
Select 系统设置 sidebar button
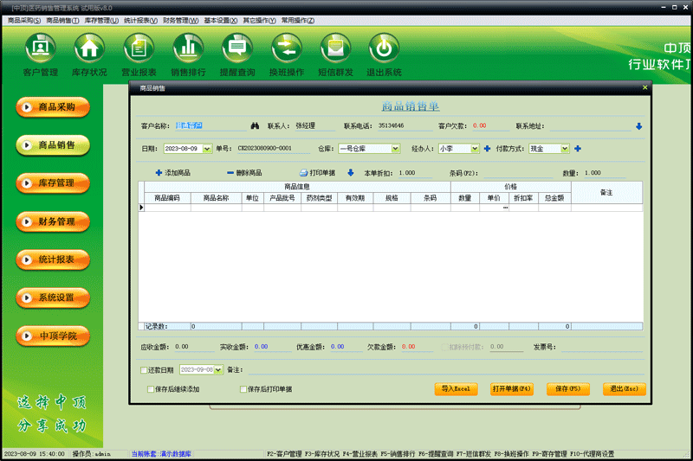point(53,298)
